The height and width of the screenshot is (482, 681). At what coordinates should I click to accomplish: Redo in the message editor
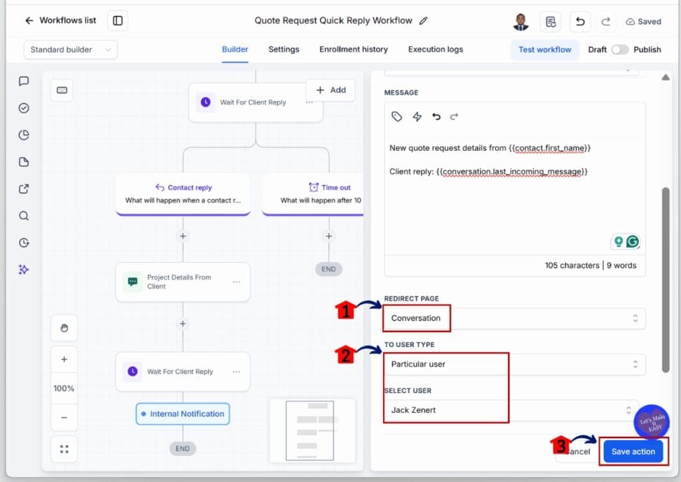pyautogui.click(x=454, y=116)
